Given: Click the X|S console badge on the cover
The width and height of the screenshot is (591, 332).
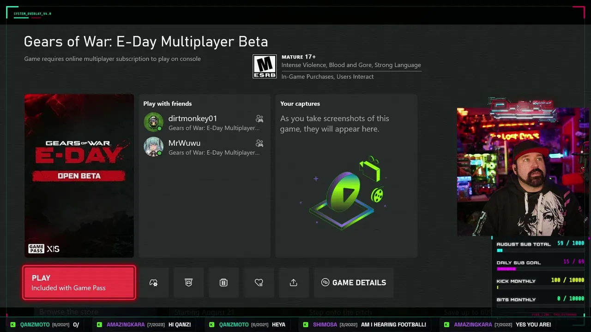Looking at the screenshot, I should pos(53,249).
